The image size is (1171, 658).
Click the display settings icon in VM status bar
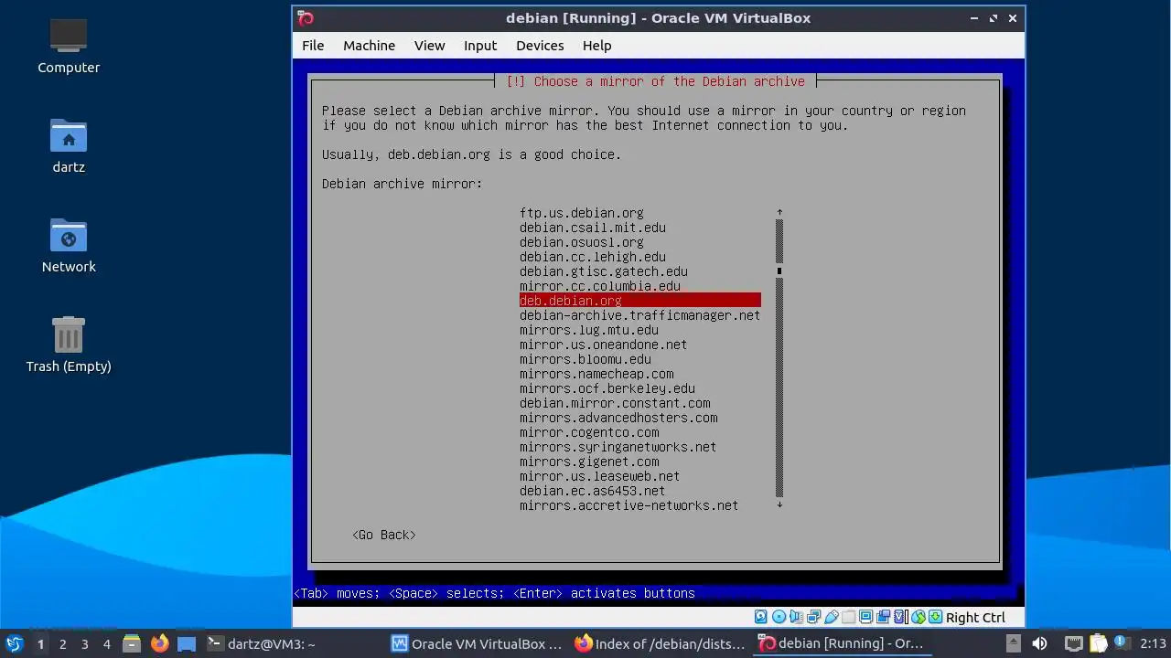pyautogui.click(x=865, y=618)
